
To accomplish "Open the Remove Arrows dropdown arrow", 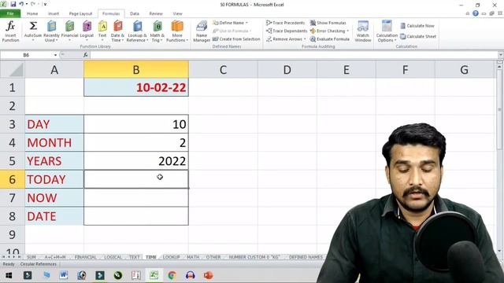I will click(305, 39).
